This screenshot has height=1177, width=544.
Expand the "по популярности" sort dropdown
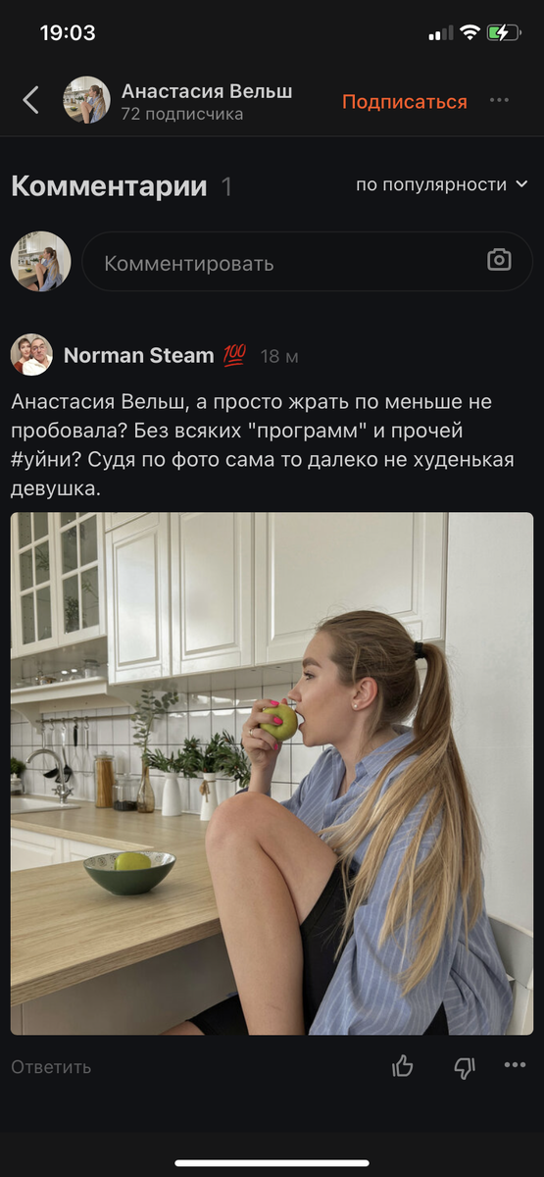coord(442,184)
